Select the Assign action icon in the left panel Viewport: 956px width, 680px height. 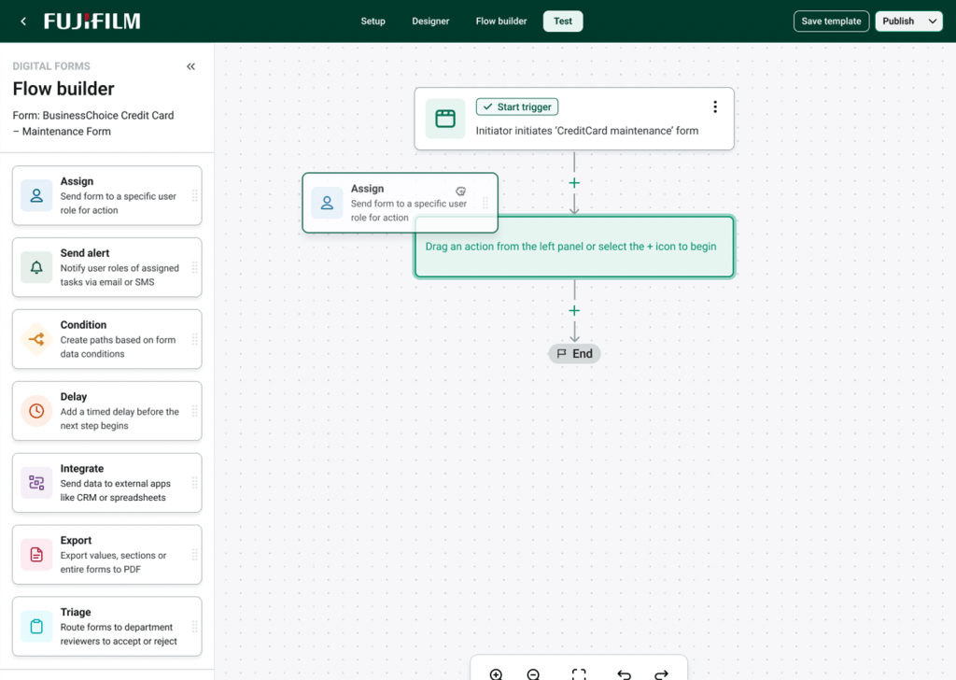(x=35, y=195)
